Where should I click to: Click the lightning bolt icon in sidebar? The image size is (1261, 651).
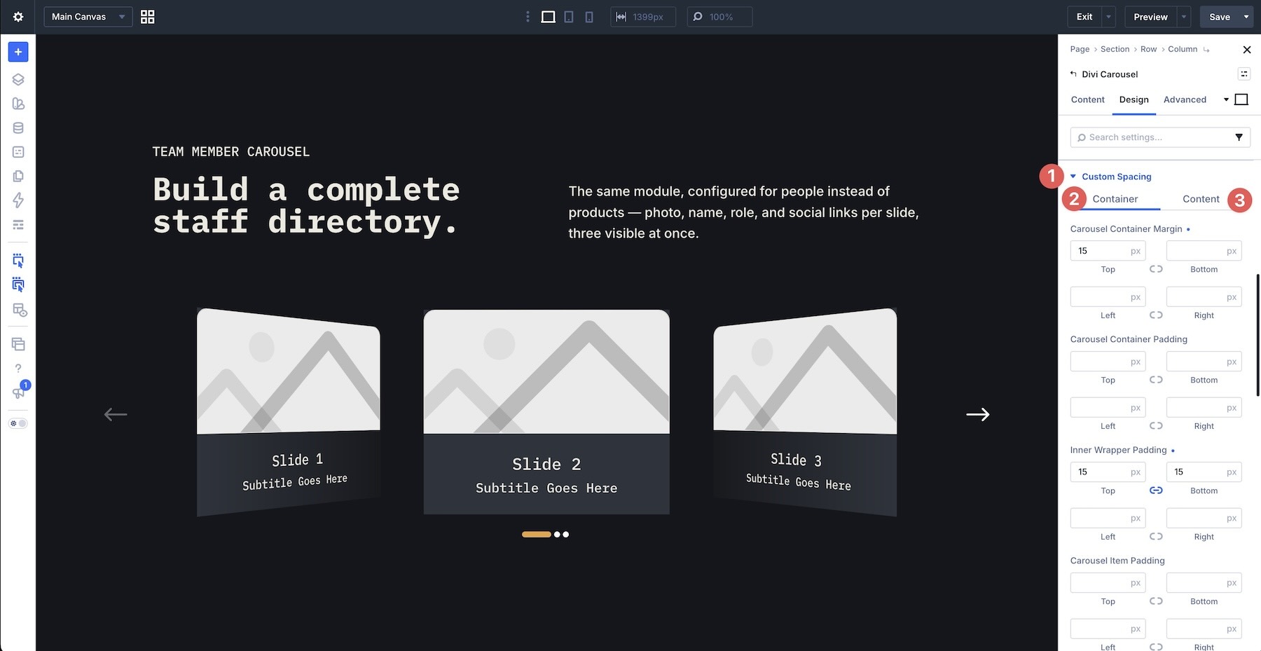coord(18,200)
